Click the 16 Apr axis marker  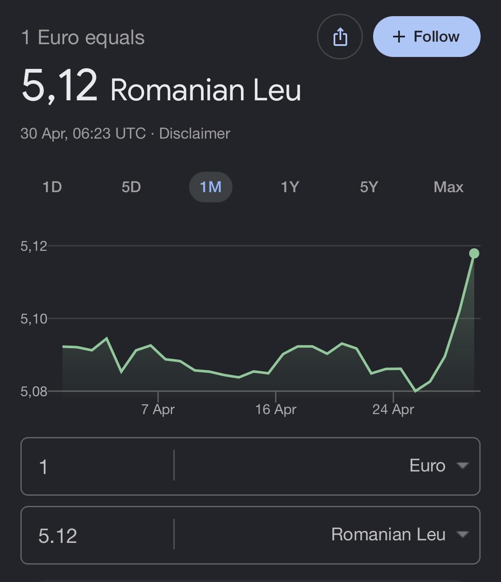(x=276, y=409)
